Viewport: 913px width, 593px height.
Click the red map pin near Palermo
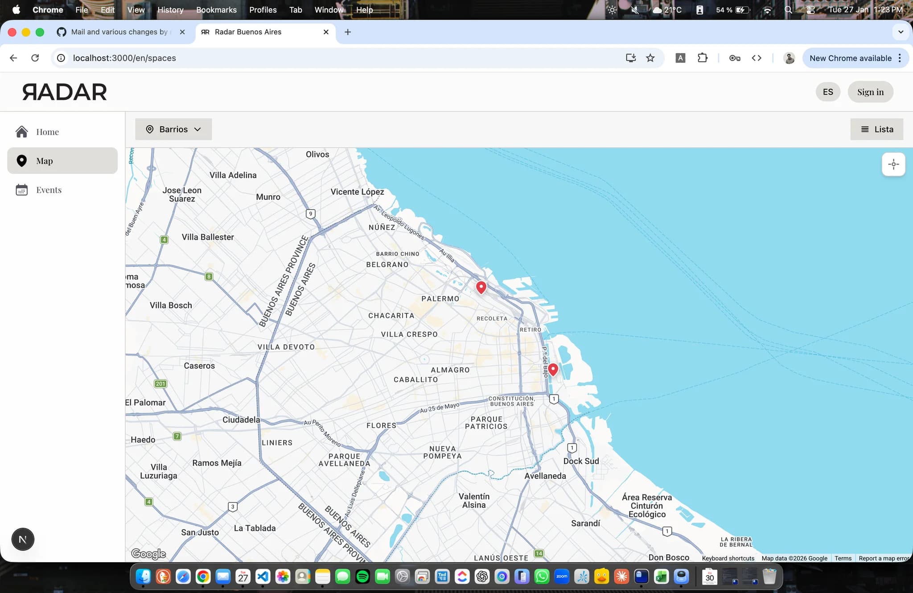(x=481, y=287)
